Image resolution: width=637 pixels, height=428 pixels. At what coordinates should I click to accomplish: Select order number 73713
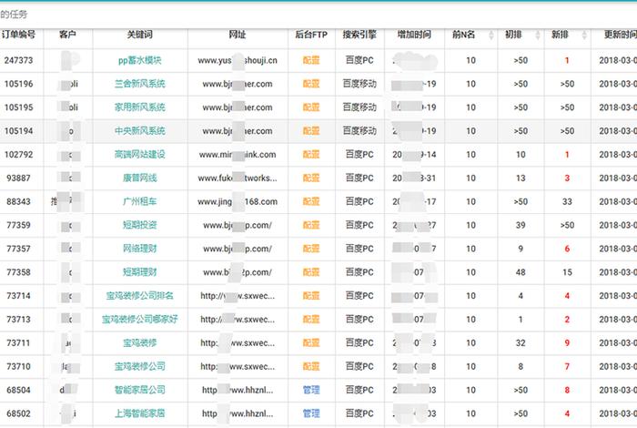[19, 320]
